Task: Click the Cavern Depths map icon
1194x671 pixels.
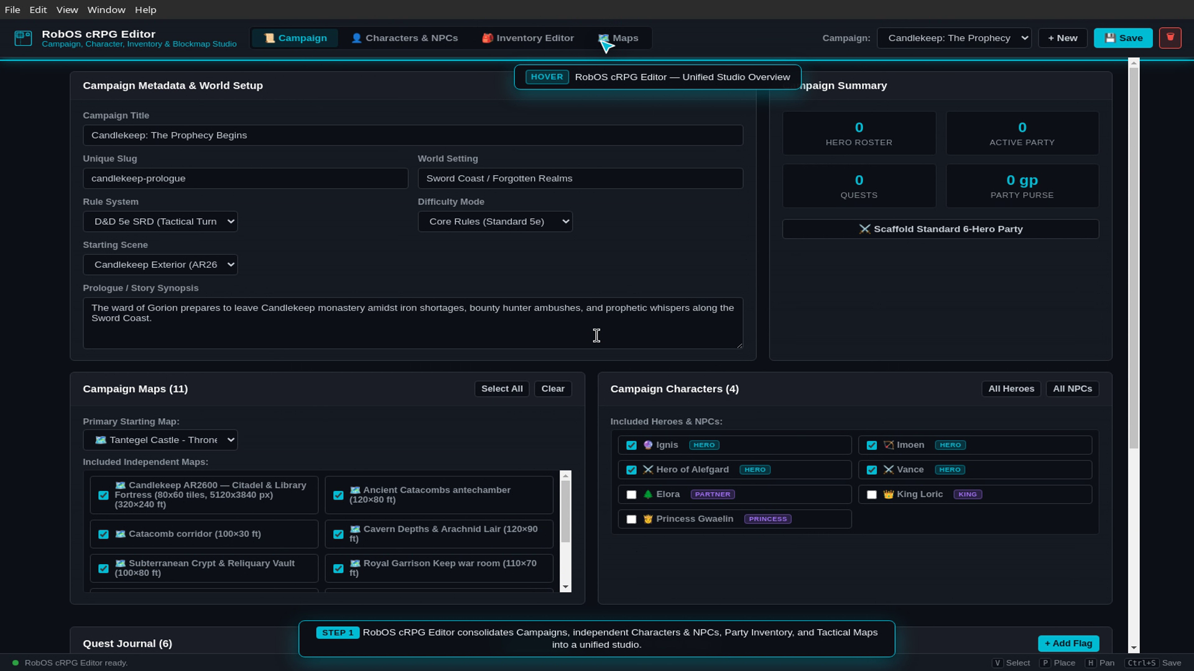Action: (x=355, y=529)
